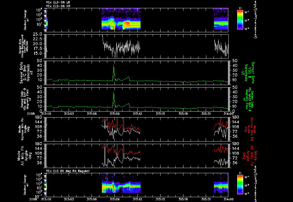Click the left "36" tick of the All PA panel
The width and height of the screenshot is (293, 202).
pyautogui.click(x=40, y=163)
